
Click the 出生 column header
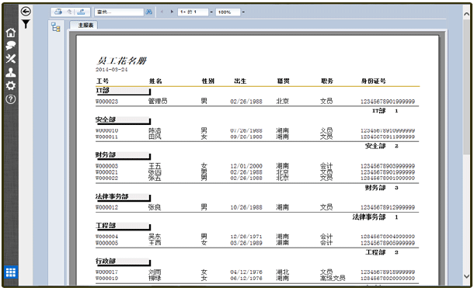240,81
